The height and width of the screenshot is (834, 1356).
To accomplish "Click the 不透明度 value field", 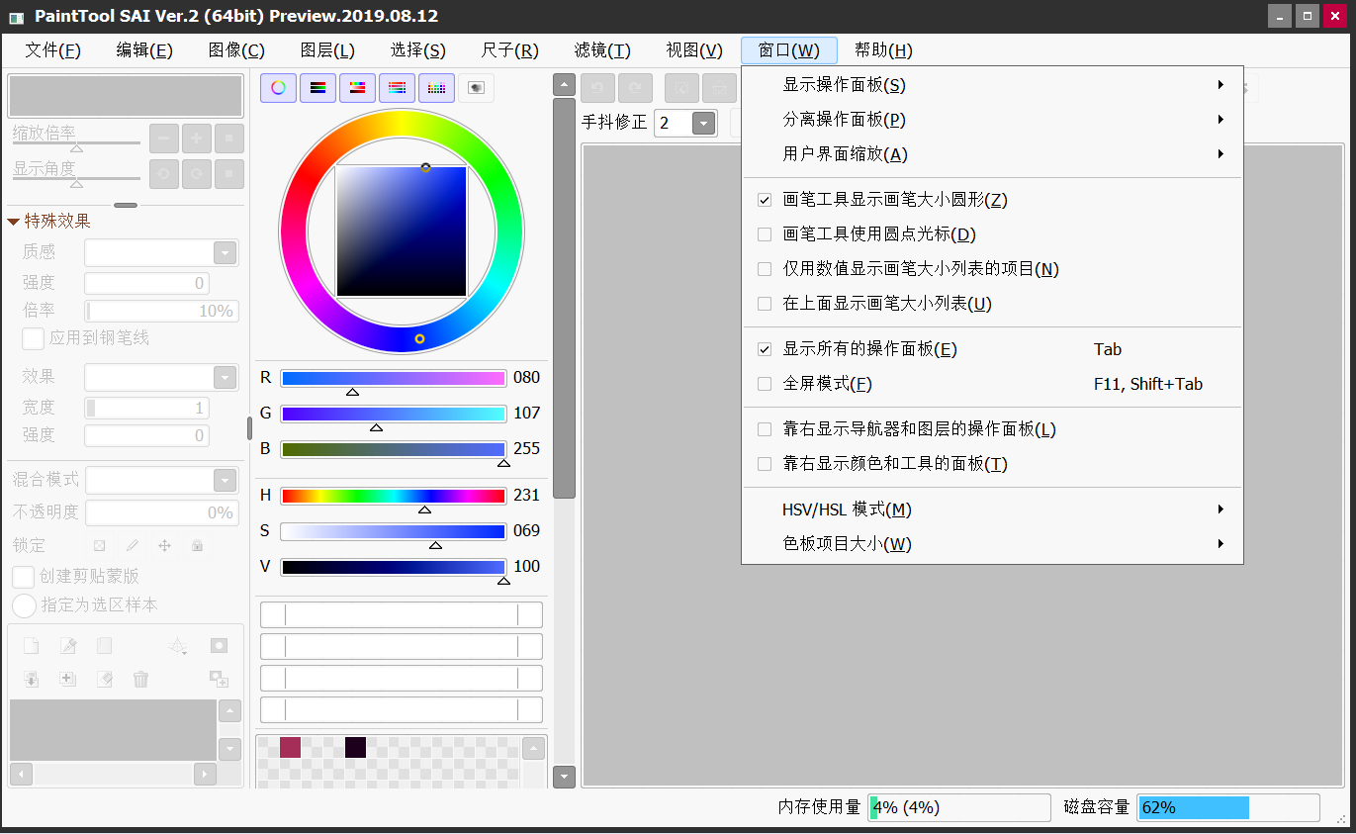I will point(161,512).
